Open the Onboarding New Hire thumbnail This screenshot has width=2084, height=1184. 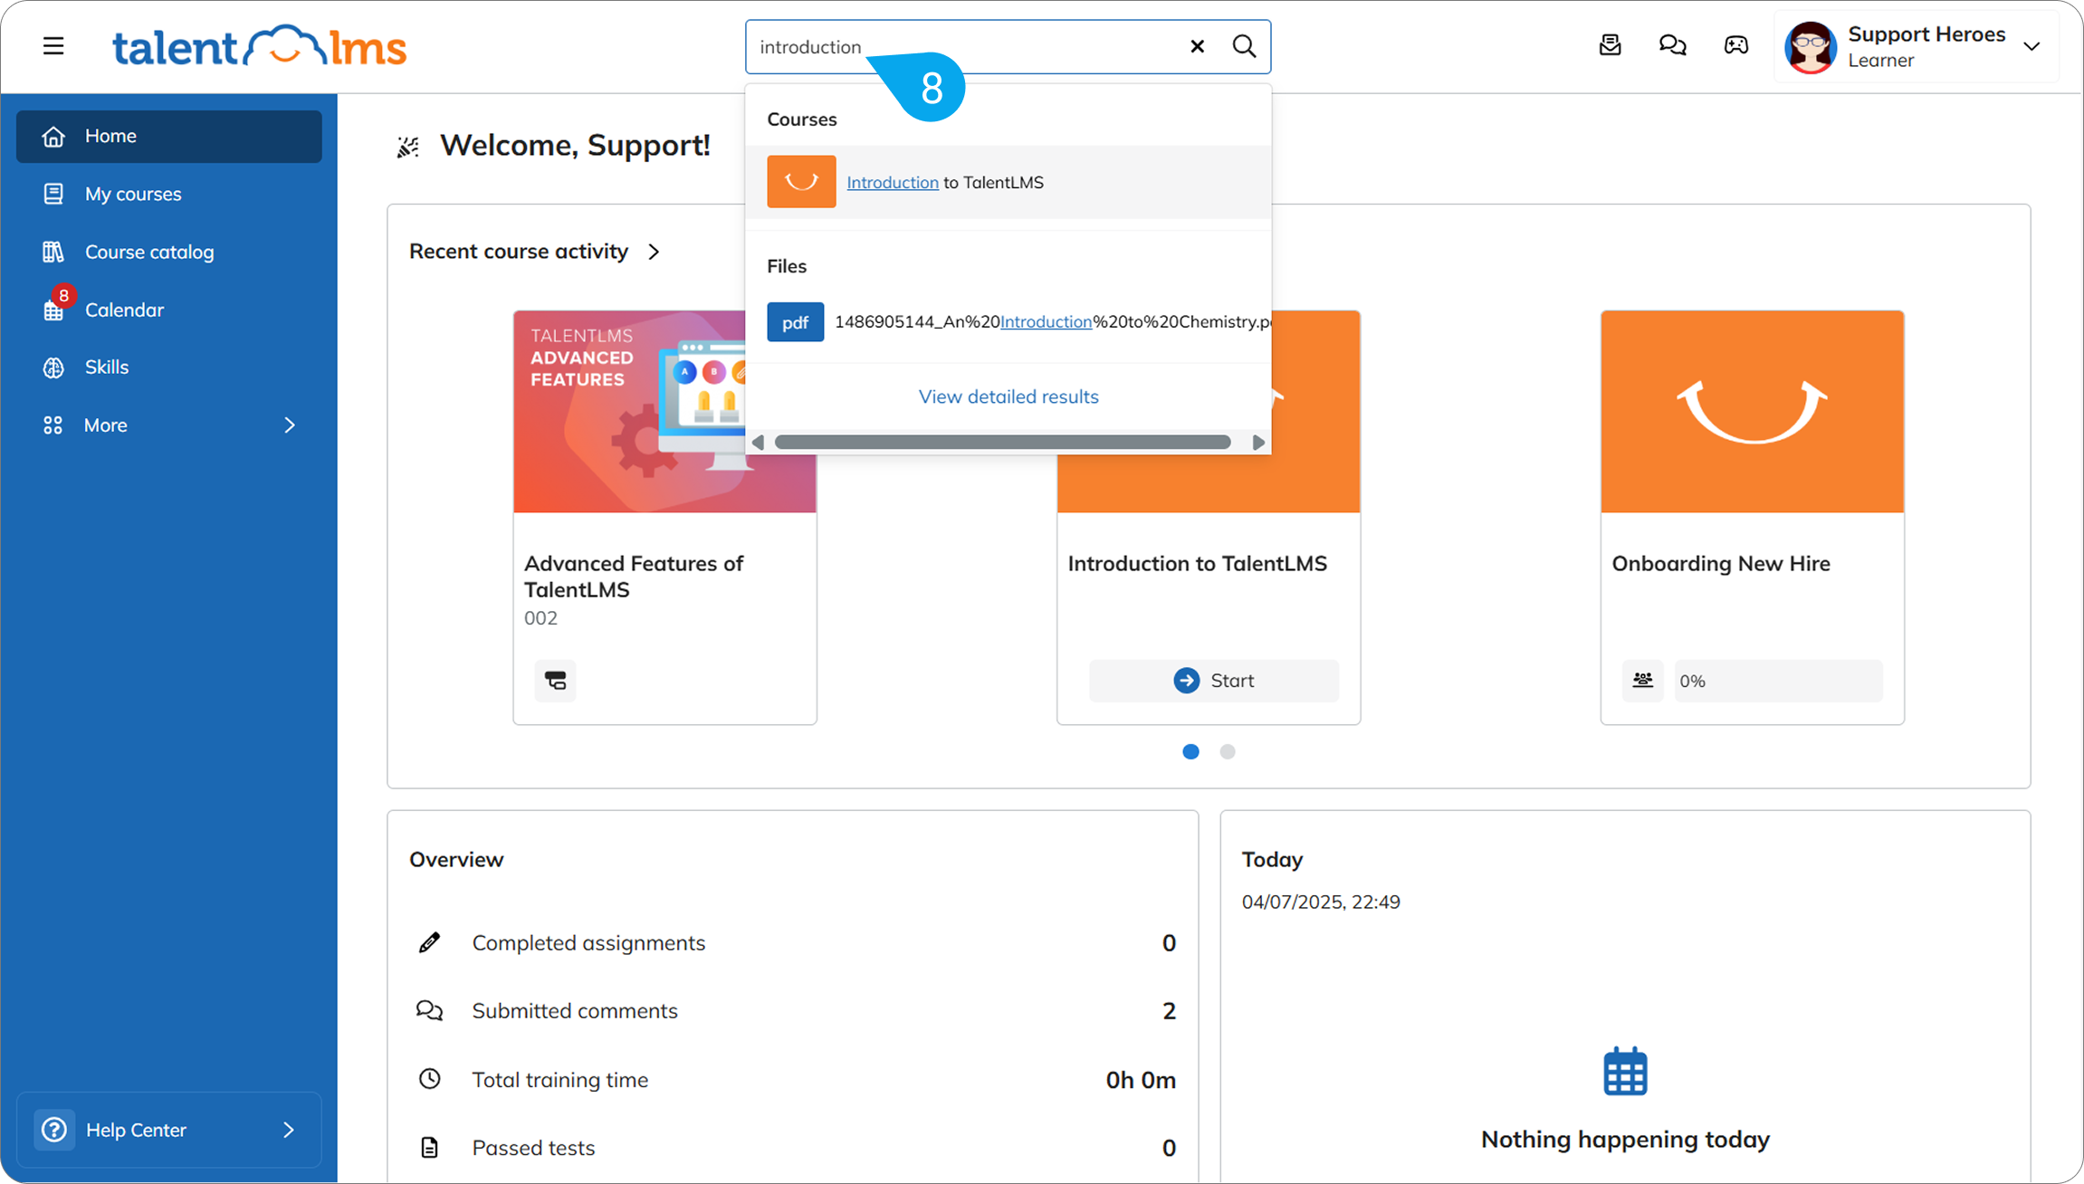(x=1752, y=412)
